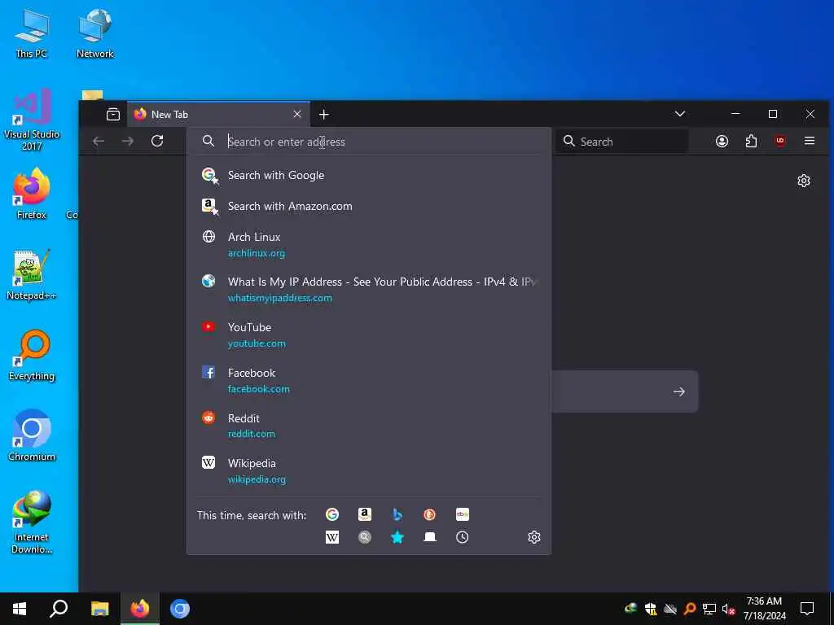This screenshot has width=834, height=625.
Task: Expand the List all tabs chevron
Action: (x=680, y=114)
